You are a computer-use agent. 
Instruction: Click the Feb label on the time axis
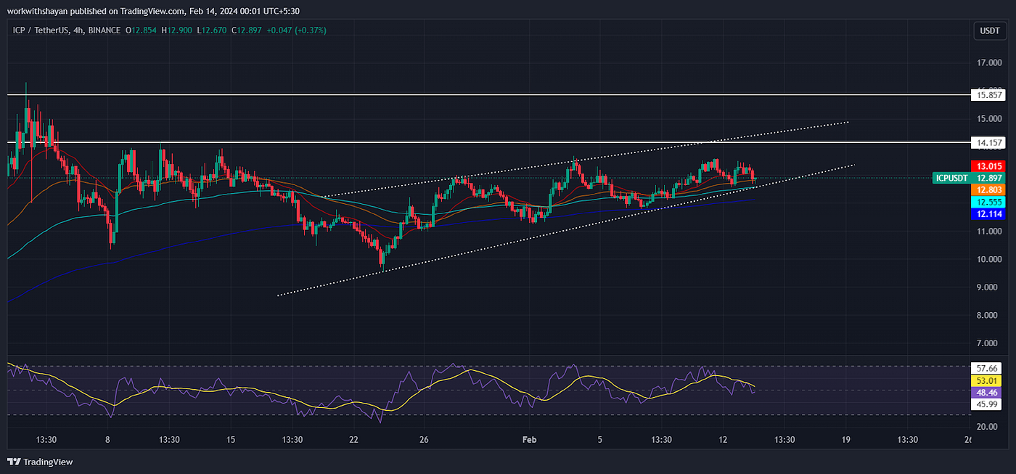coord(528,440)
